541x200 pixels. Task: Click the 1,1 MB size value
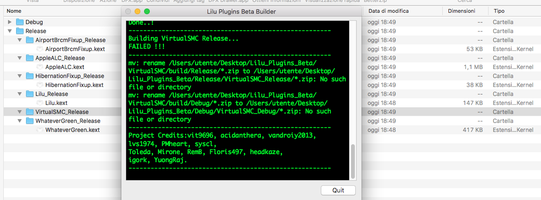pyautogui.click(x=473, y=67)
